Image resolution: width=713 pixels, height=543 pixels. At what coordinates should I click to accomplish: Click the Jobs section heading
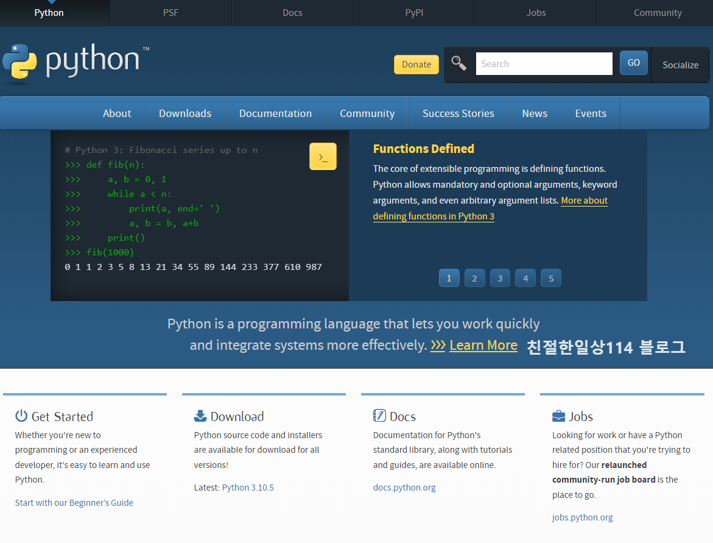click(581, 416)
